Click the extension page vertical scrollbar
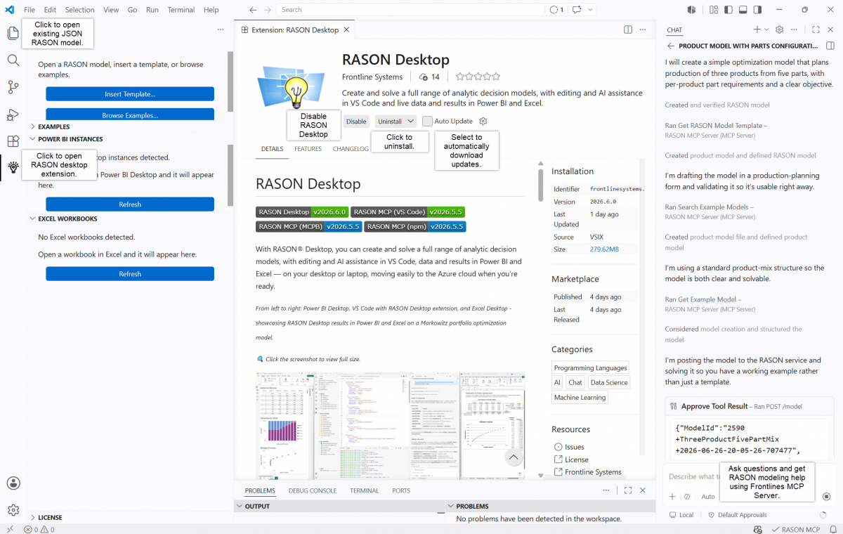The width and height of the screenshot is (843, 534). [x=540, y=184]
